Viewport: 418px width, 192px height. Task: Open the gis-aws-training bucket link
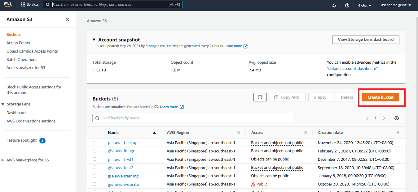tap(123, 176)
